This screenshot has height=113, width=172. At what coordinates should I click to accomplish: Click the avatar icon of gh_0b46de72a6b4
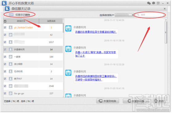click(x=11, y=28)
